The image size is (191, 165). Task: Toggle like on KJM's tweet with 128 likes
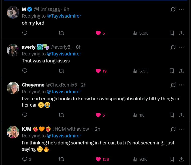tap(98, 159)
